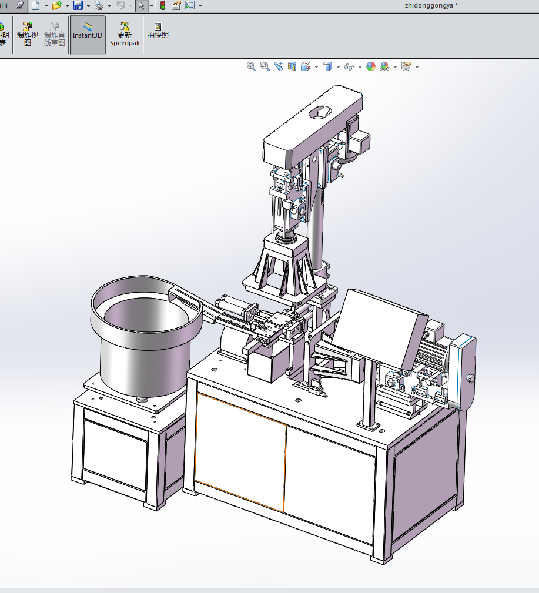Toggle the Select cursor tool

point(141,5)
